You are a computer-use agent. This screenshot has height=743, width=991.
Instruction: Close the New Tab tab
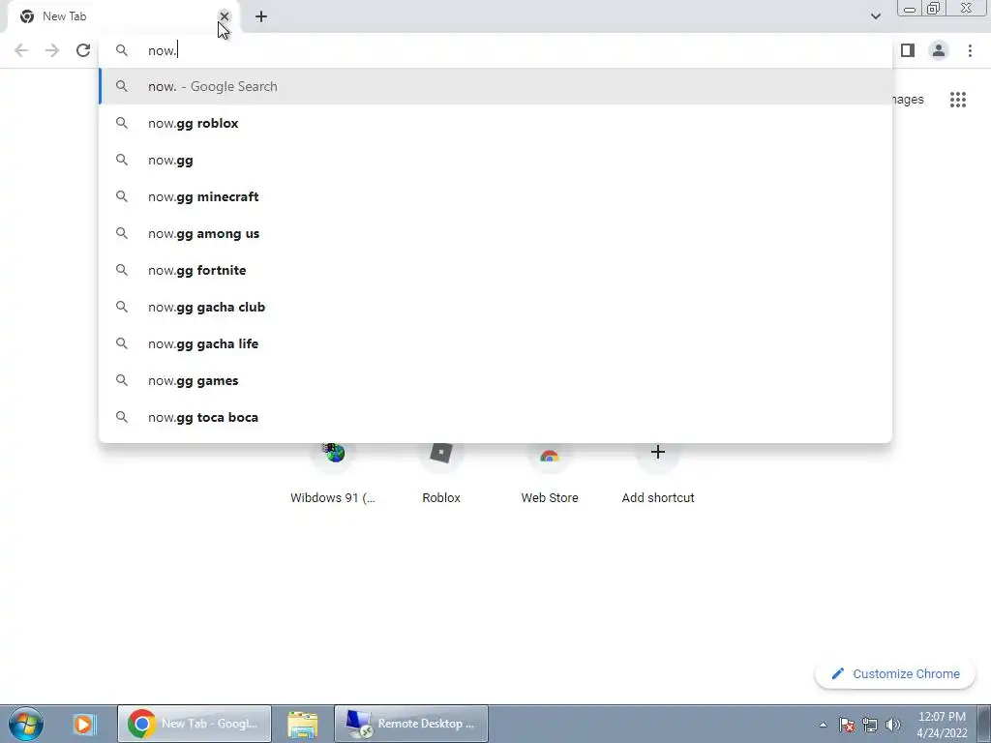tap(225, 16)
